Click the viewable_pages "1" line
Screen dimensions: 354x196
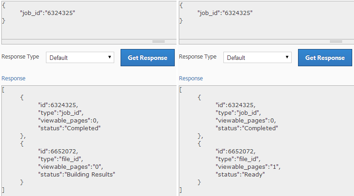click(x=248, y=167)
